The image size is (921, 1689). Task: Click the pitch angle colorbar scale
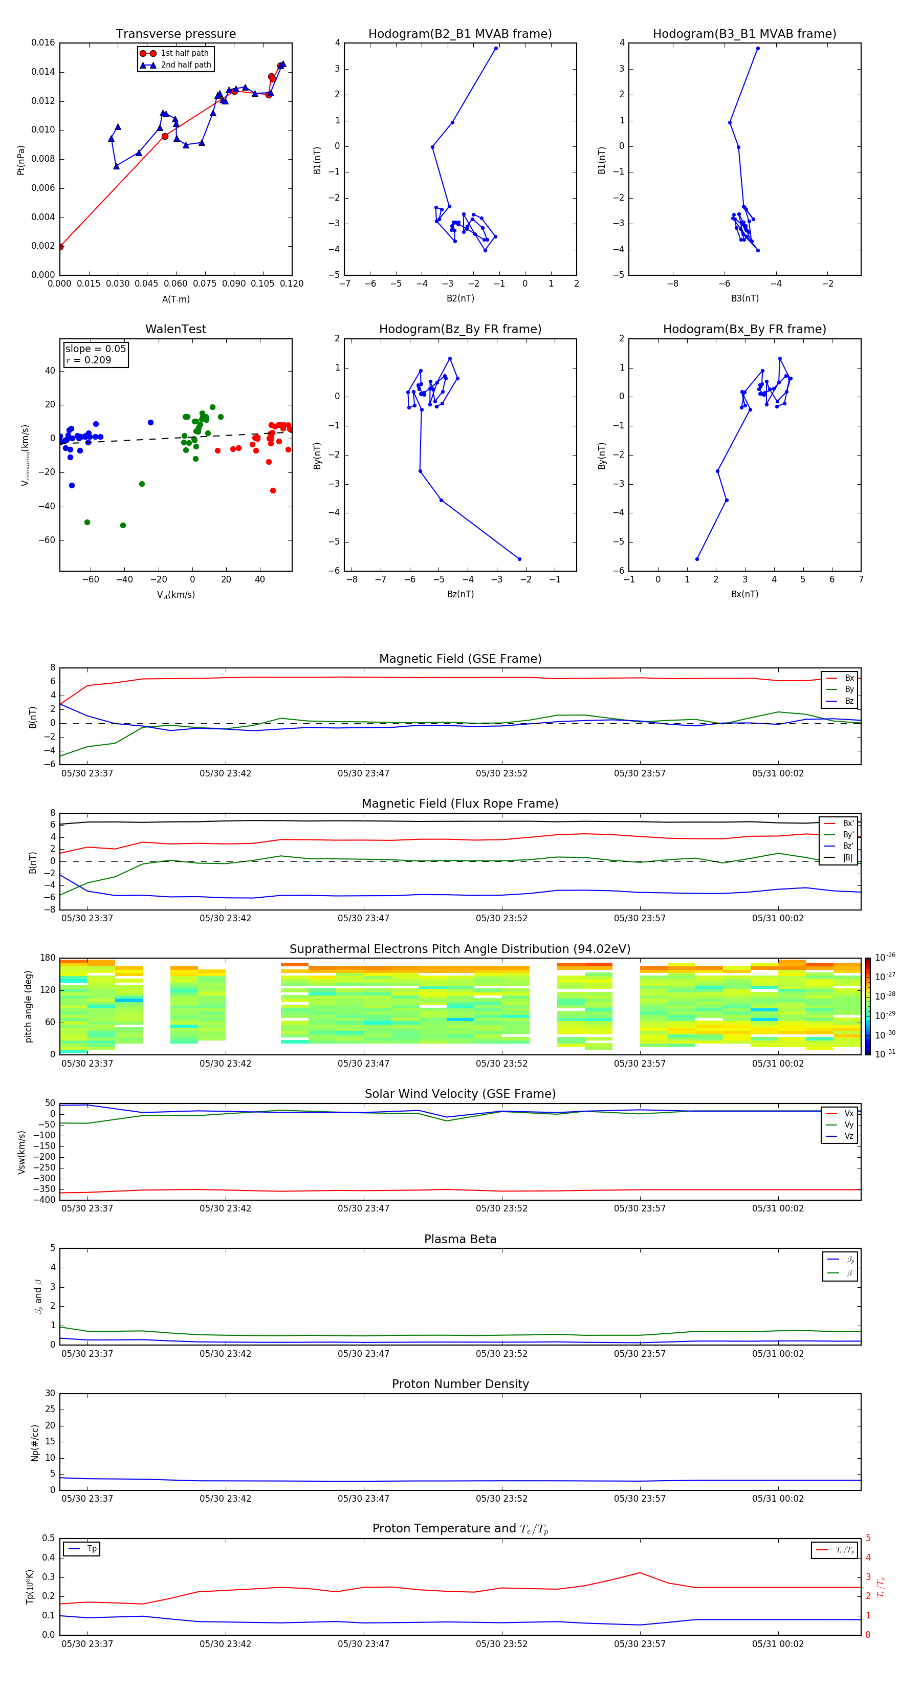pos(867,1006)
